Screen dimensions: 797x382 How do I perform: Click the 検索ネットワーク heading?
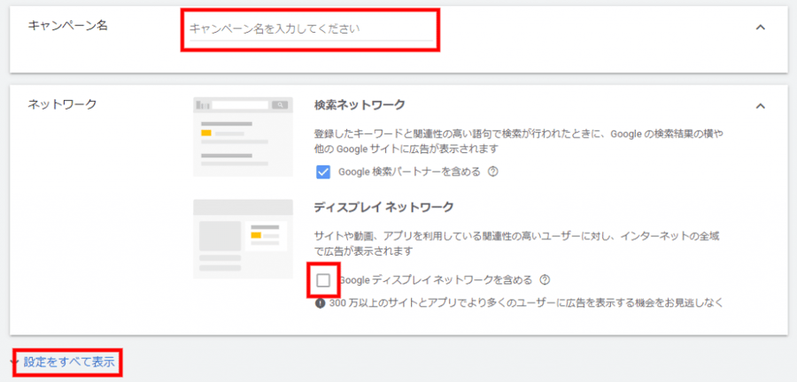click(x=360, y=105)
